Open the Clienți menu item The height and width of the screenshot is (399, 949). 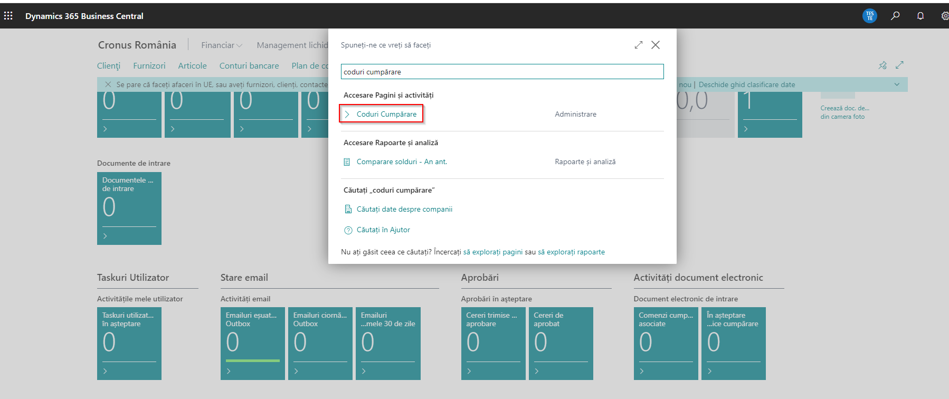[x=109, y=66]
